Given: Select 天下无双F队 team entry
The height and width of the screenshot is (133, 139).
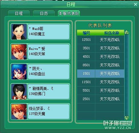Looking at the screenshot, I should tap(101, 82).
